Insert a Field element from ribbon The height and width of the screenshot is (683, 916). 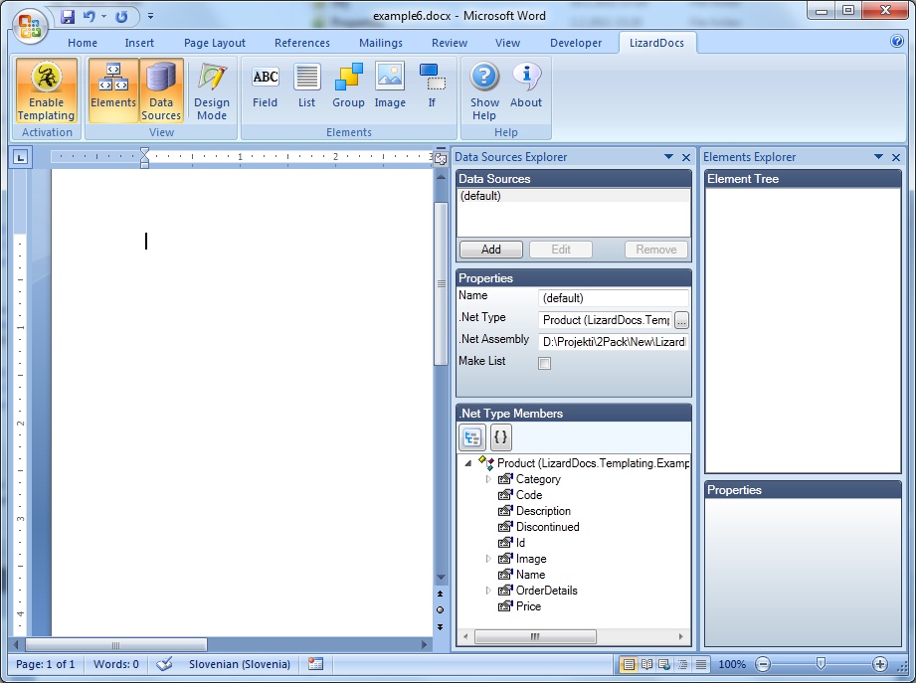pos(265,86)
